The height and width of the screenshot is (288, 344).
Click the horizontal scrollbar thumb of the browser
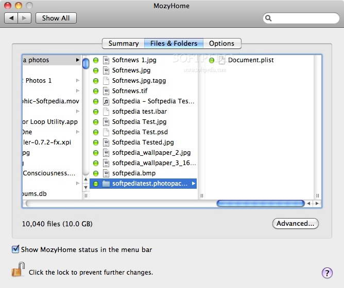coord(261,203)
